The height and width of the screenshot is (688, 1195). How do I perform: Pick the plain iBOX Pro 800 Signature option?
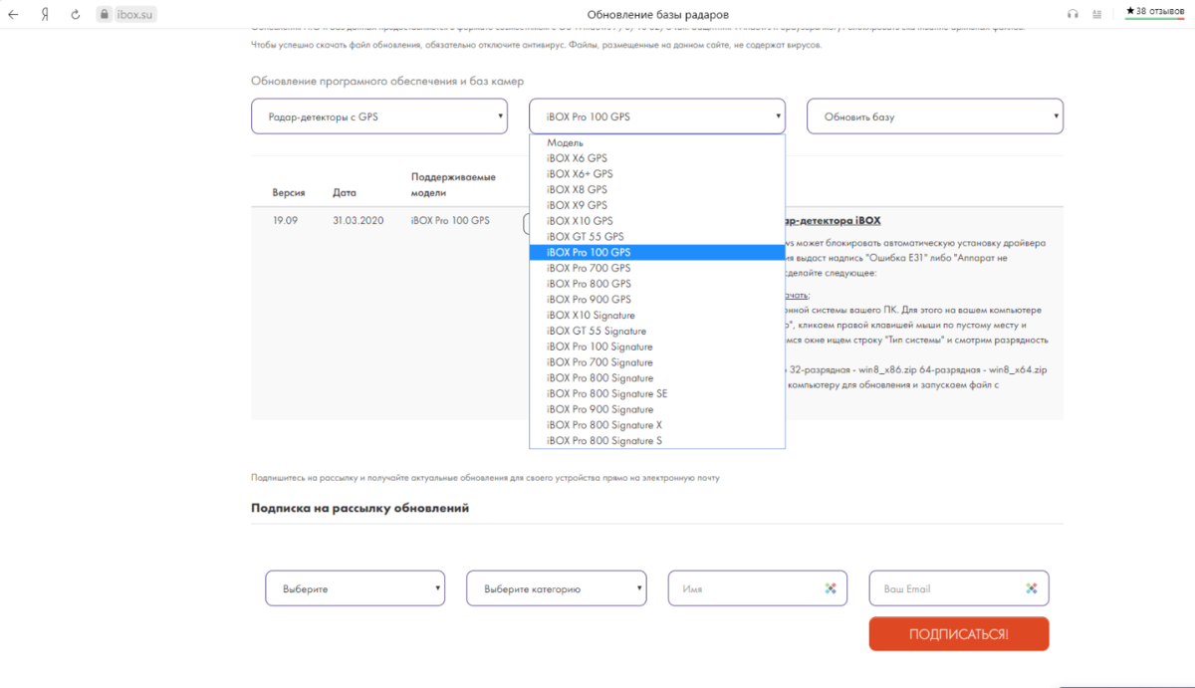(657, 378)
